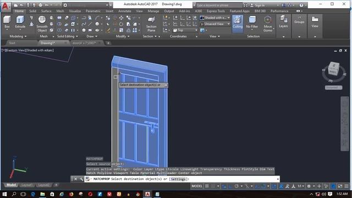This screenshot has height=198, width=352.
Task: Open the Section Plane tool
Action: (151, 24)
